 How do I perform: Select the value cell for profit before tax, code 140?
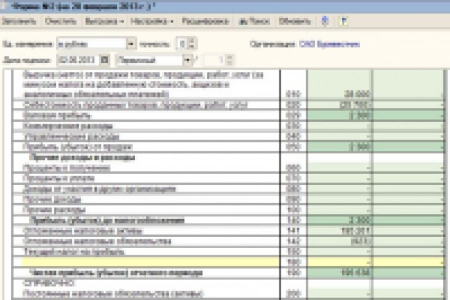pyautogui.click(x=339, y=220)
